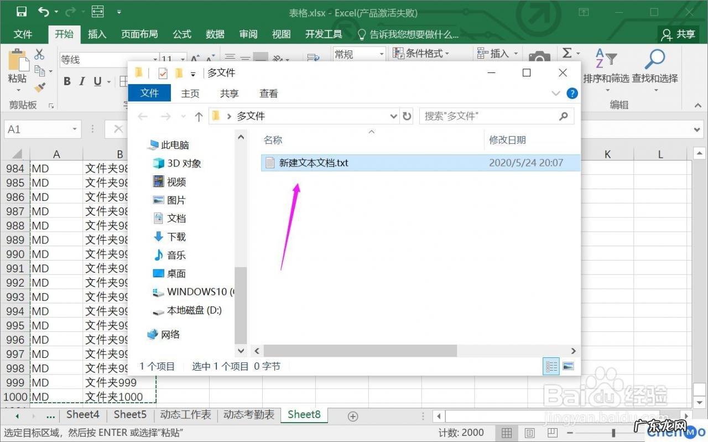
Task: Click the 共享 button top right of Excel
Action: pos(679,34)
